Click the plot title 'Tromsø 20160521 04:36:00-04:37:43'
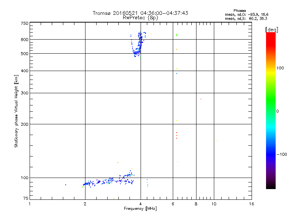 pos(140,13)
